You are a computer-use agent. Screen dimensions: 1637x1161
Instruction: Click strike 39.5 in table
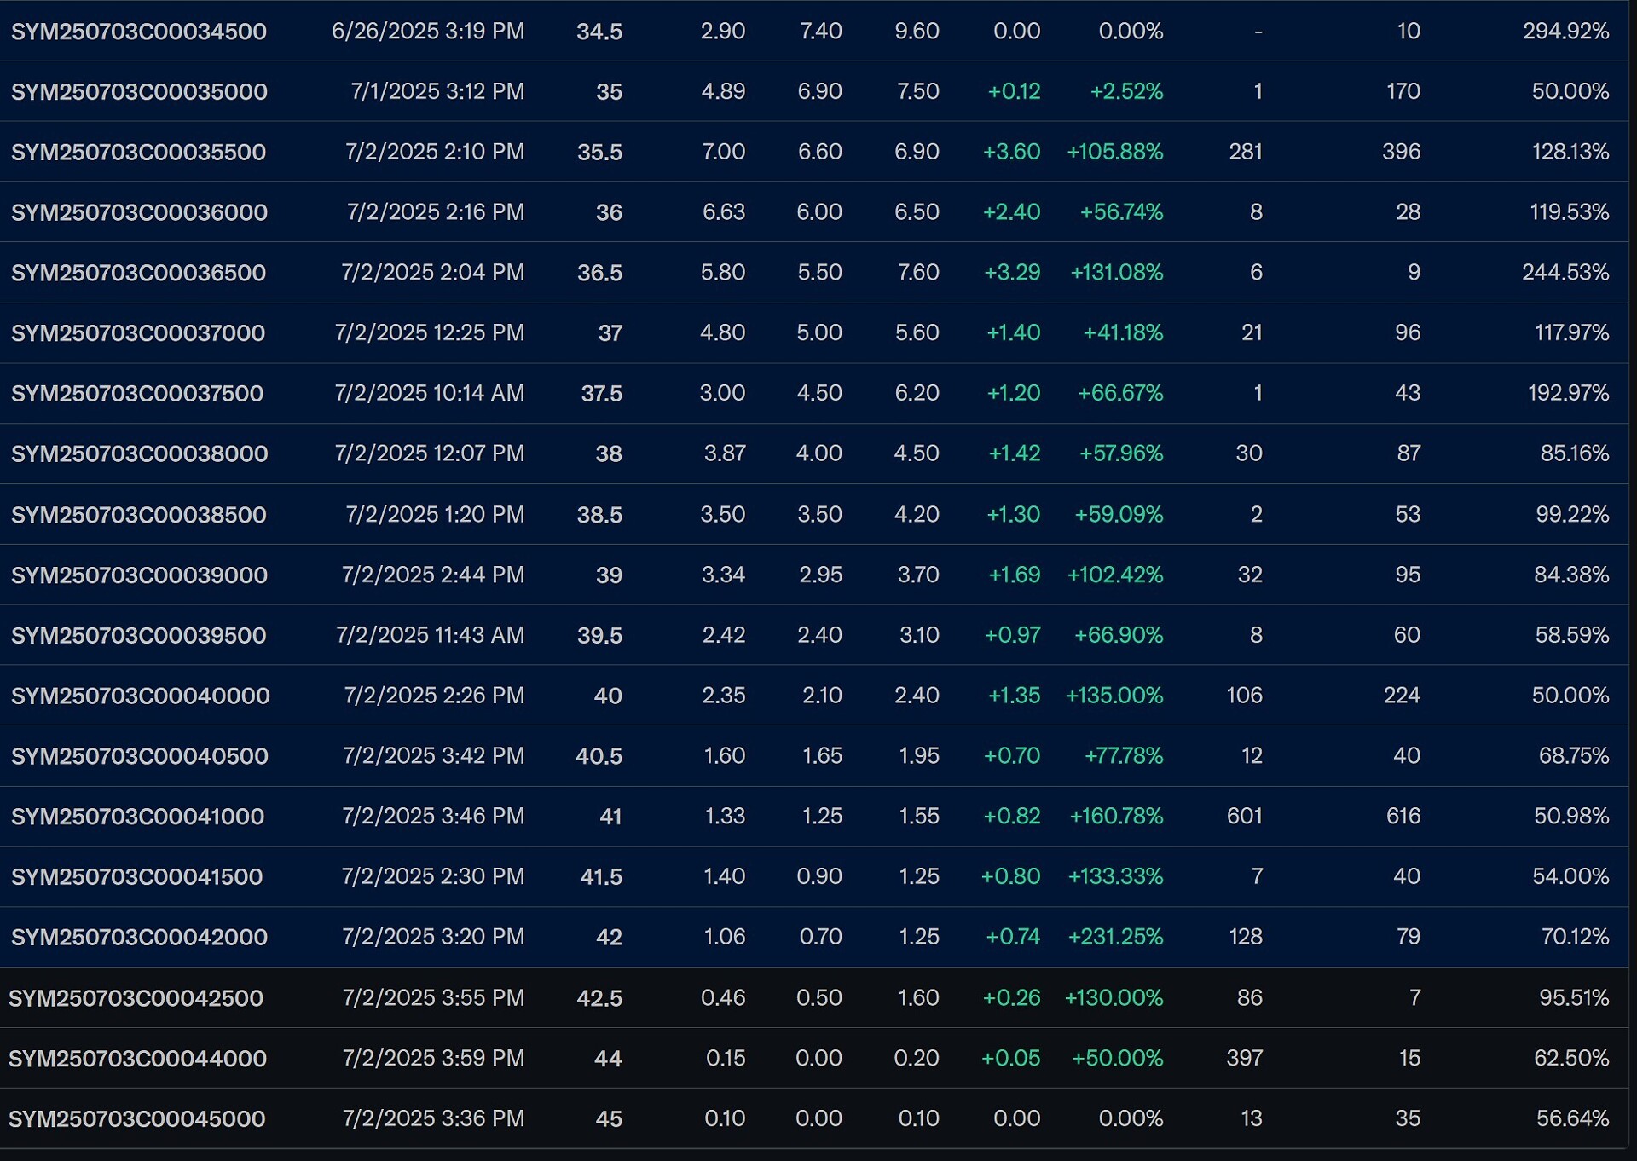pyautogui.click(x=599, y=636)
